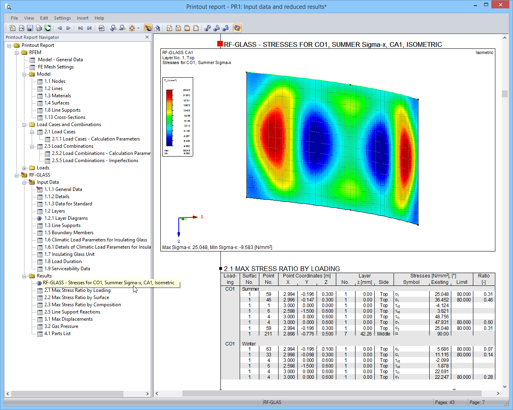Collapse Load Cases and Combinations node

click(x=24, y=125)
